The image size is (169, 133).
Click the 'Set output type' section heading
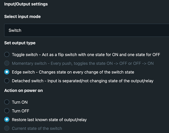pos(20,43)
